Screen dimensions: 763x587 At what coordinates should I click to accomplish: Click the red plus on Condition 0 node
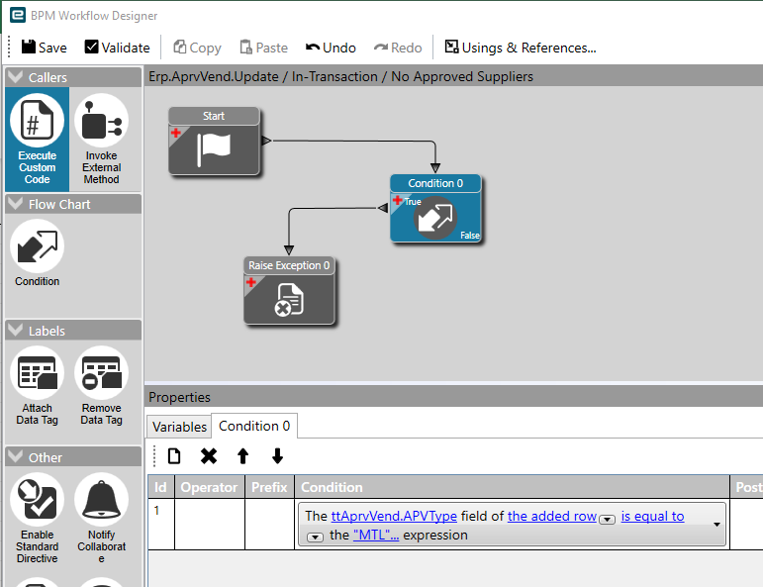coord(397,200)
